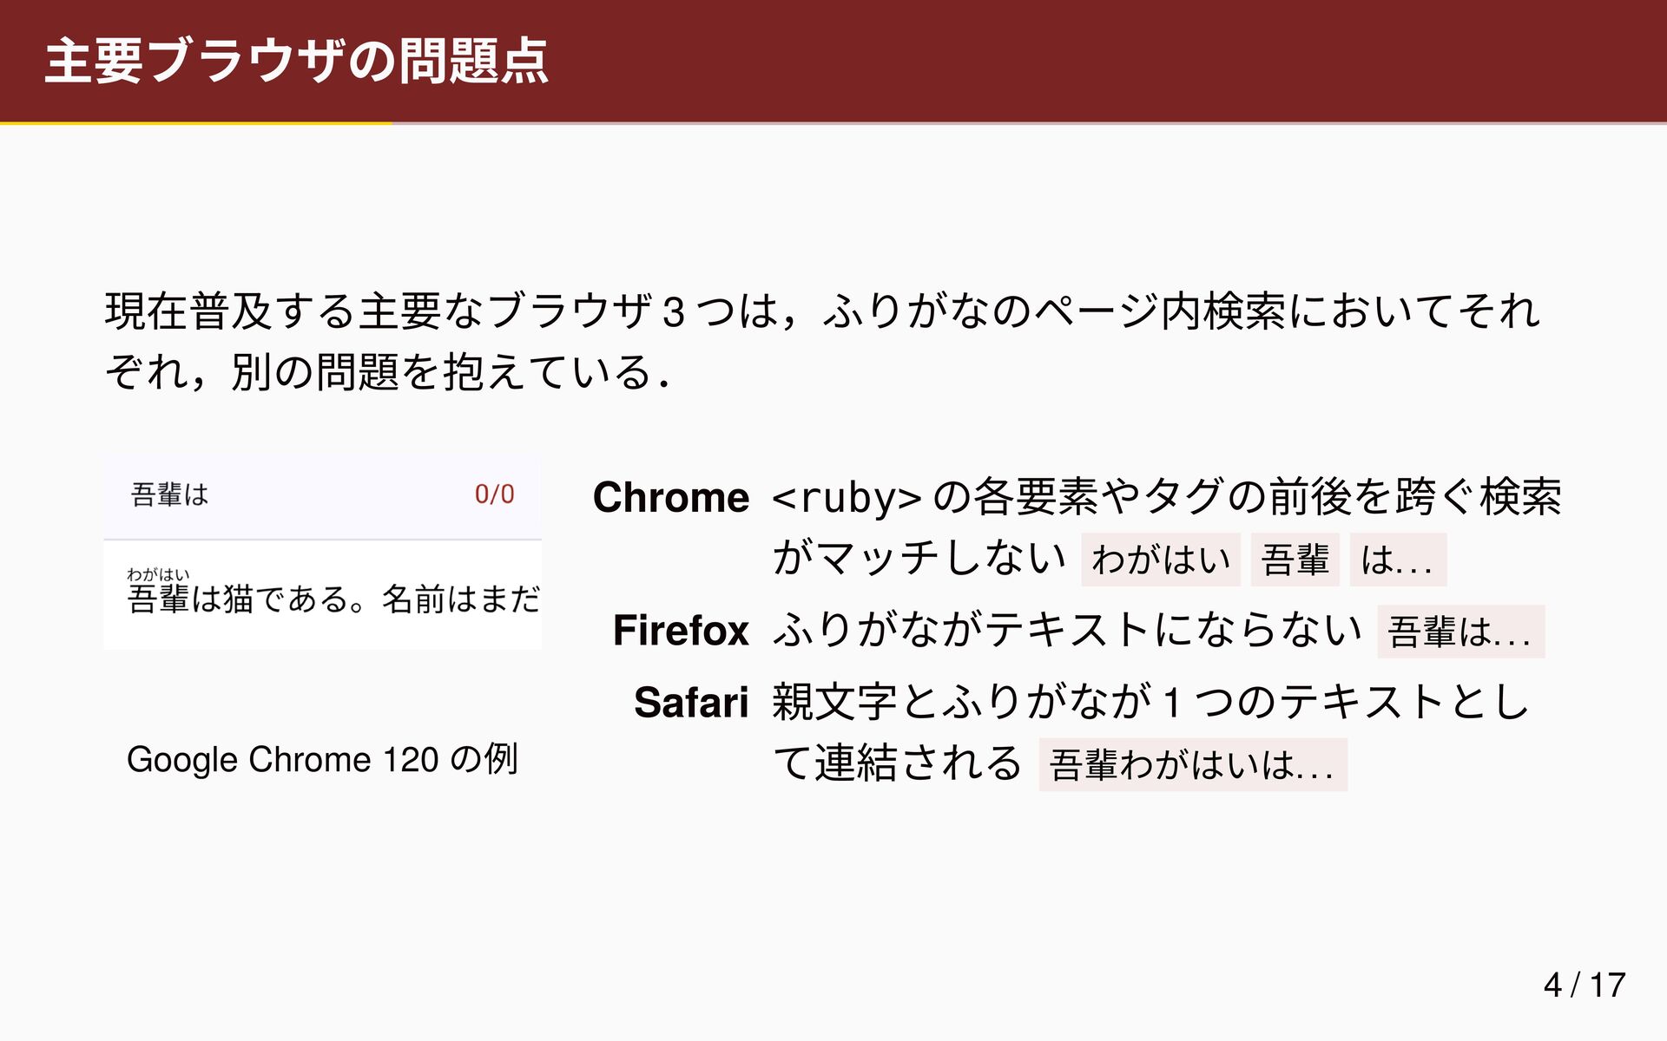
Task: Click the intro paragraph starting with 現在普及する
Action: 822,341
